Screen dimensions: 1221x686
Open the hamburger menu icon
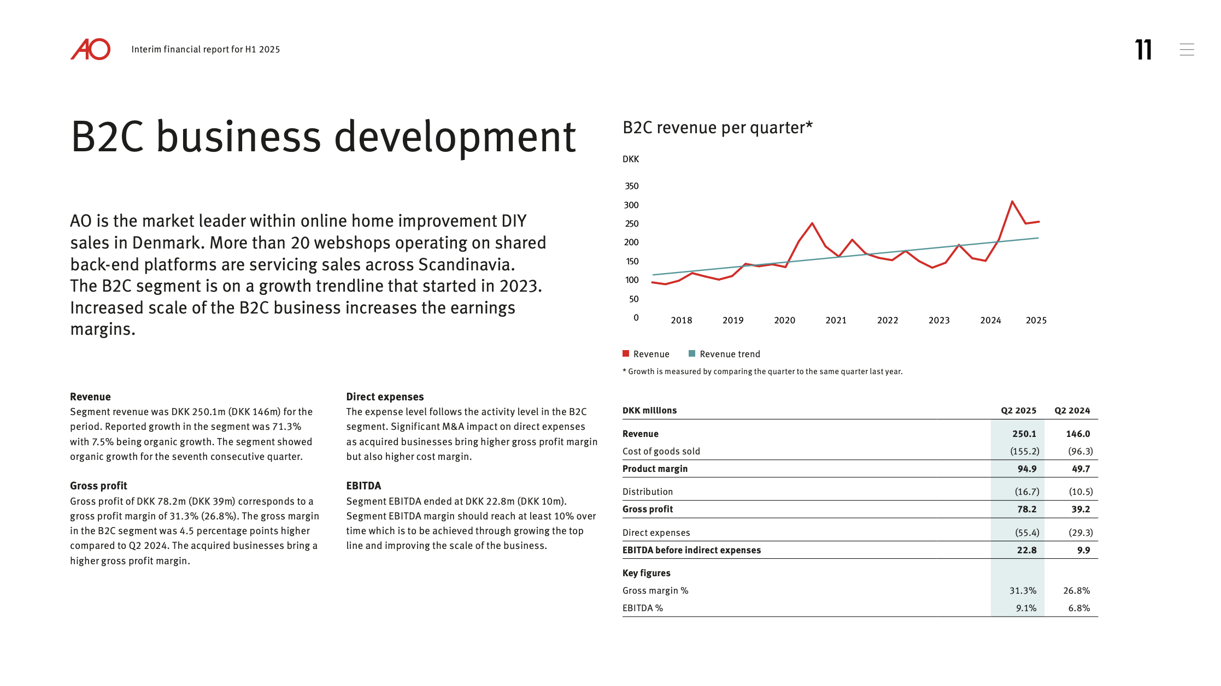tap(1187, 50)
